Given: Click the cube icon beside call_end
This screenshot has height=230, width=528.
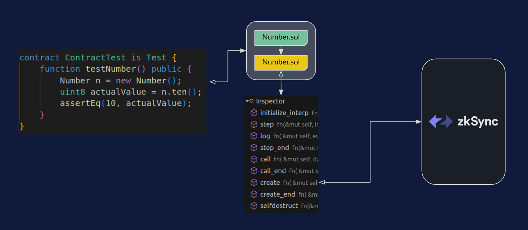Looking at the screenshot, I should [x=254, y=171].
